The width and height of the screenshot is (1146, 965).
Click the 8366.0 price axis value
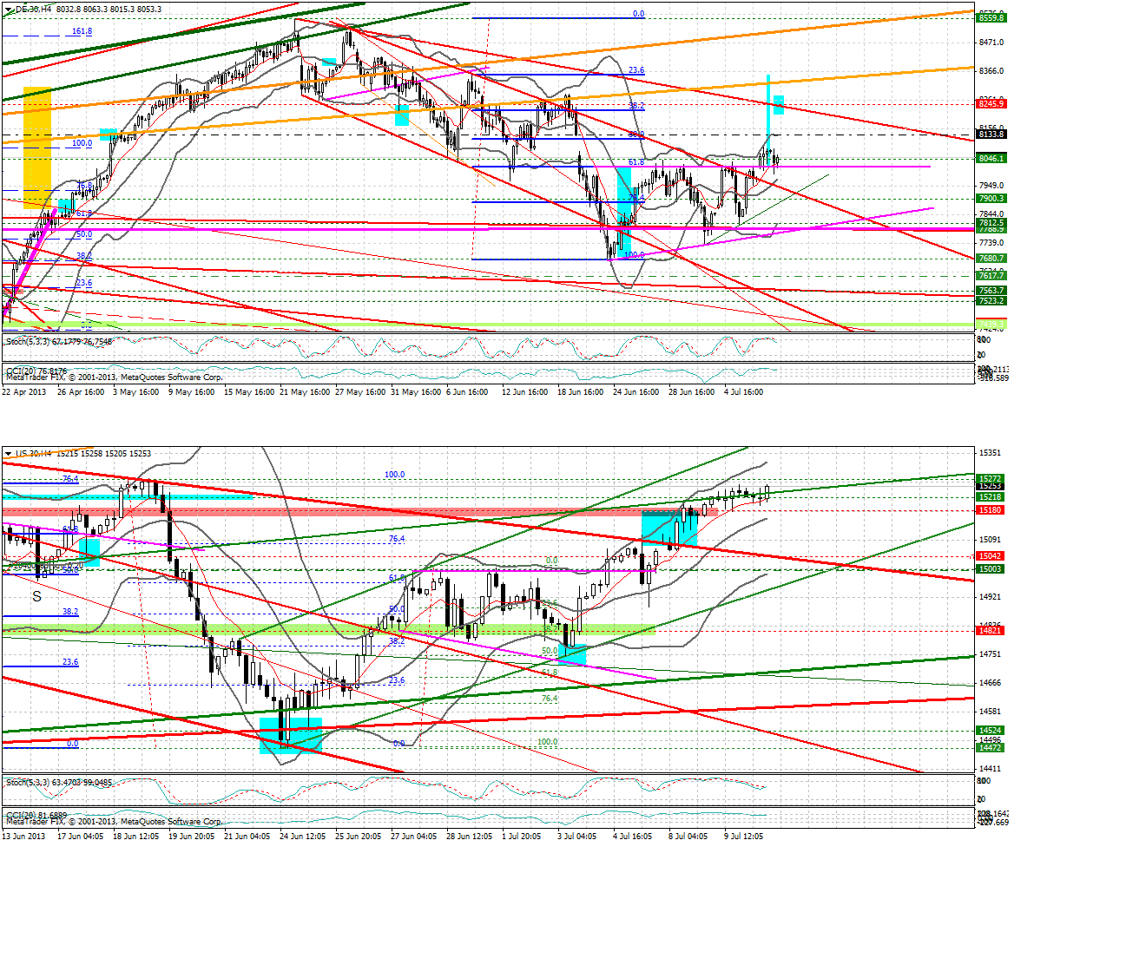(x=991, y=71)
